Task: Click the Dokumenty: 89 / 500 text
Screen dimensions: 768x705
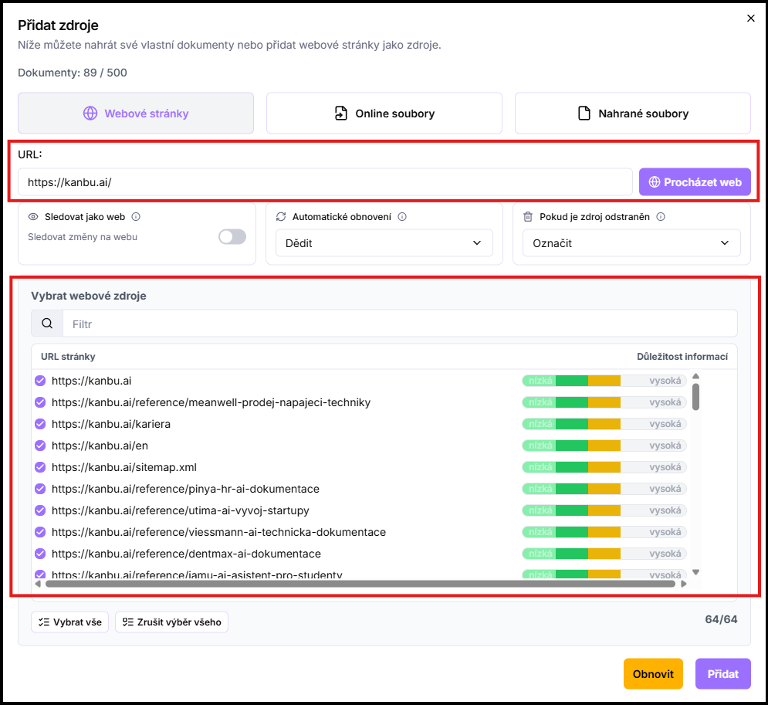Action: point(73,73)
